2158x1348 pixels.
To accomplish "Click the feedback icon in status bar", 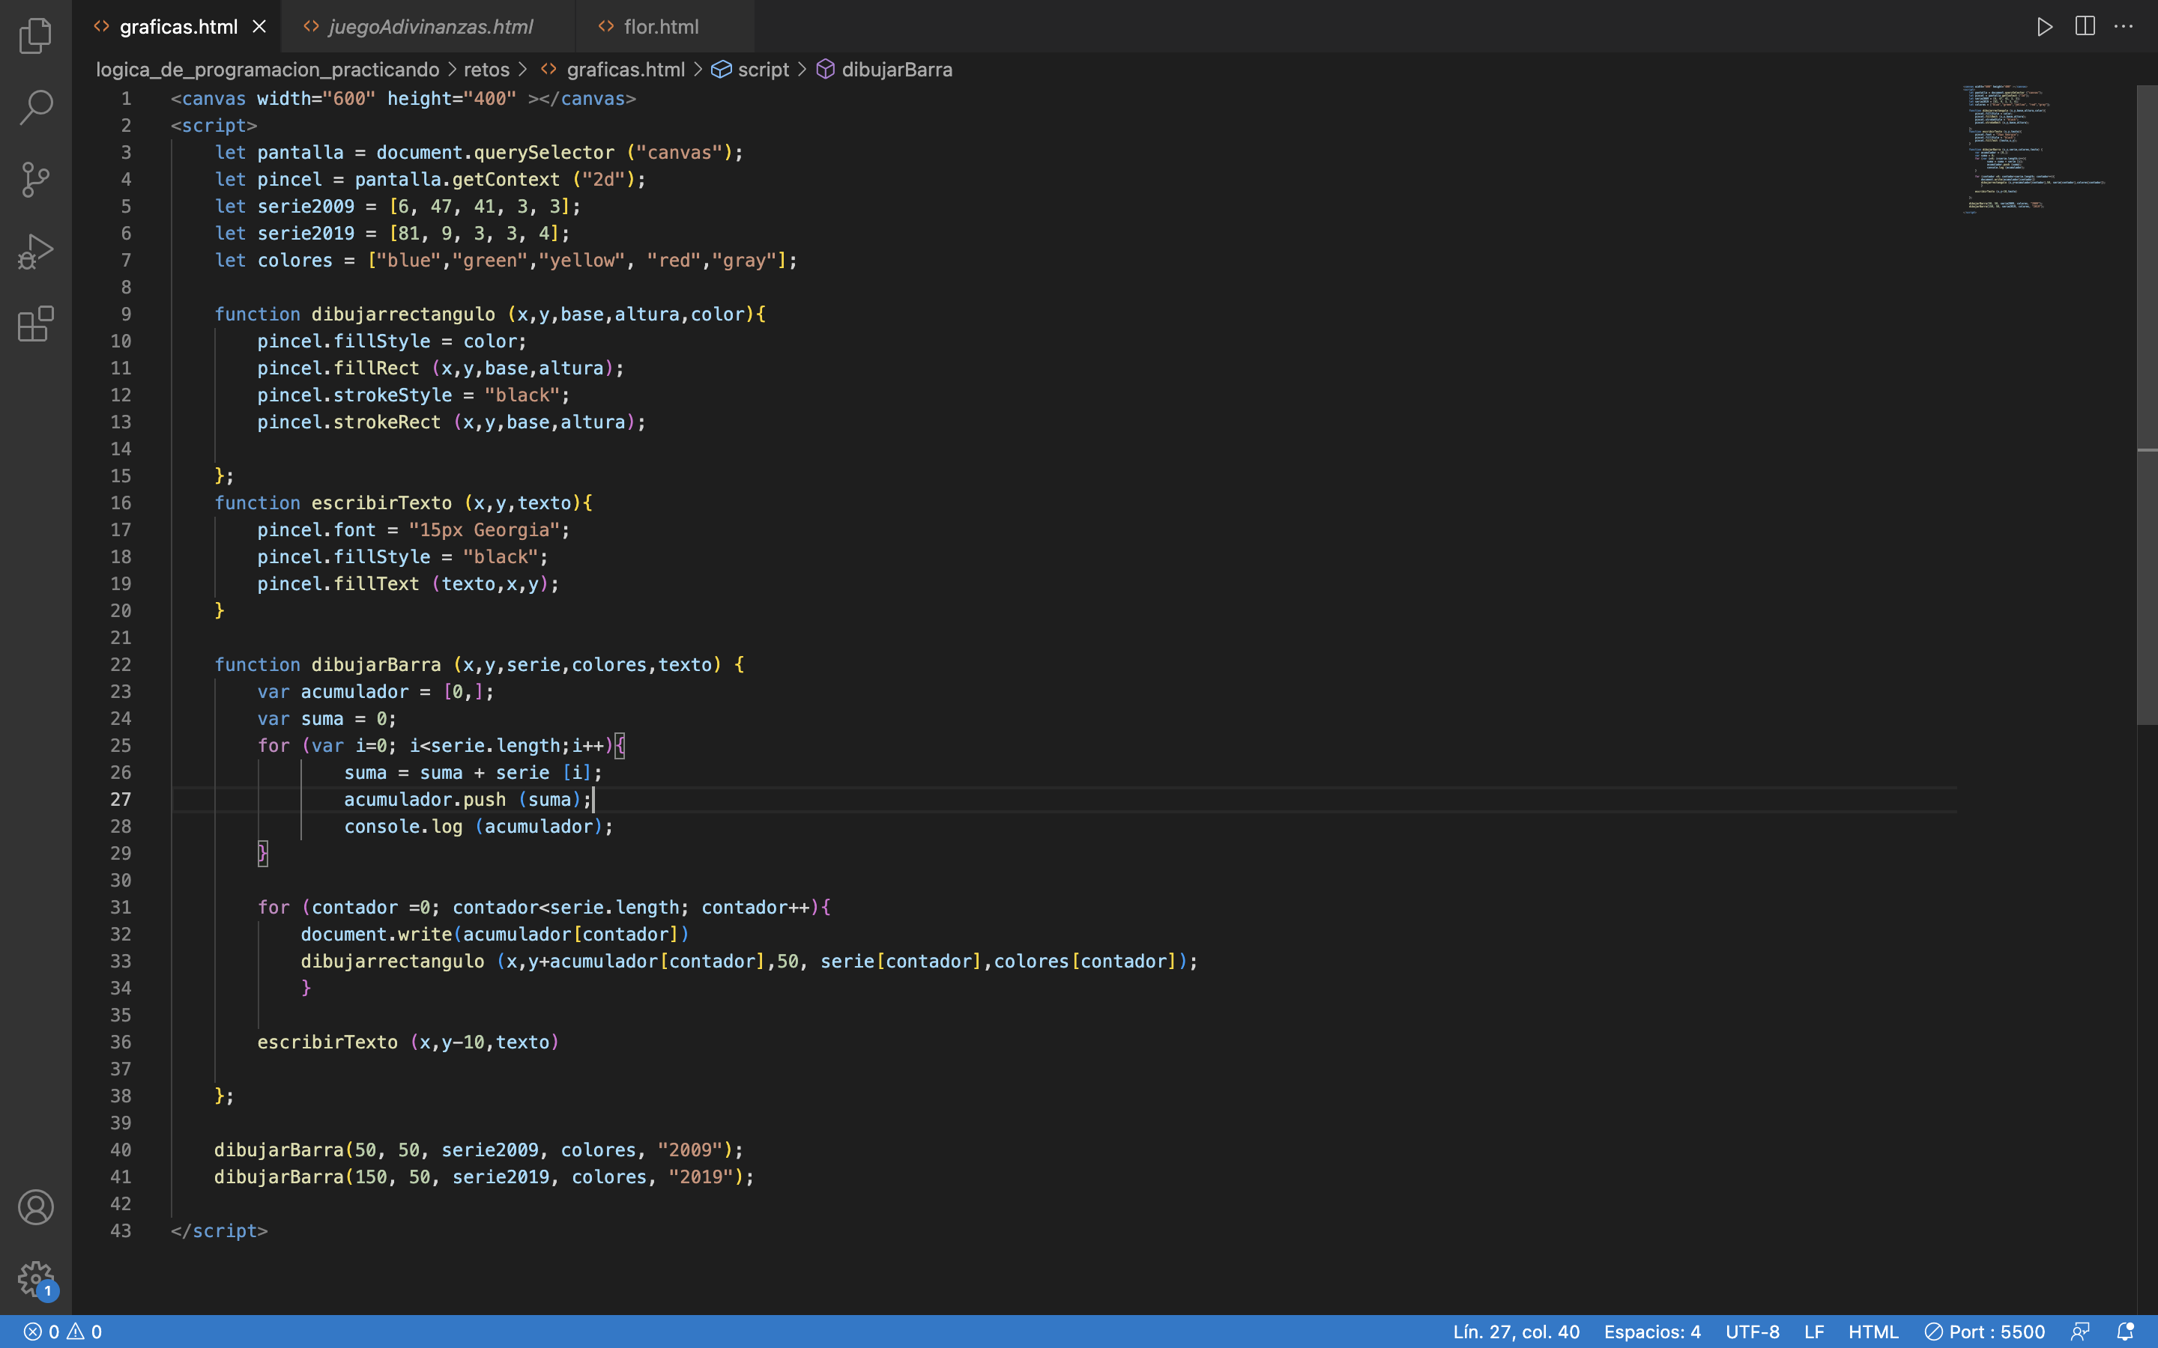I will coord(2080,1332).
